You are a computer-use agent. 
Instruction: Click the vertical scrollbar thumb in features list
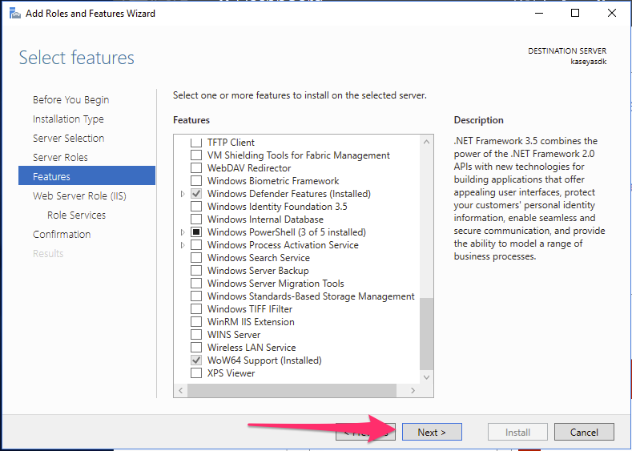coord(426,334)
